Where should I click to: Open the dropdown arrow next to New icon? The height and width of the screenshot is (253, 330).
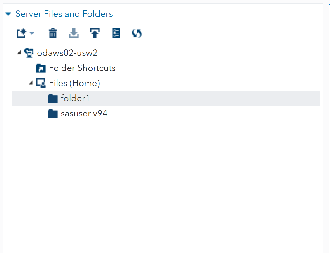click(x=32, y=34)
